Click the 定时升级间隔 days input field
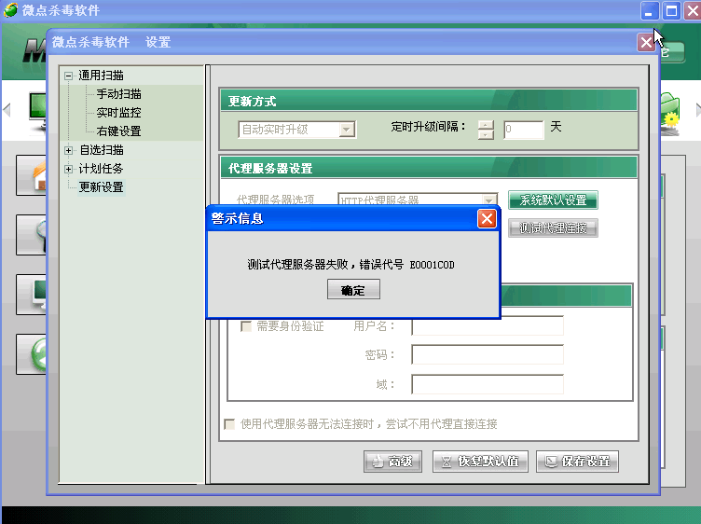 tap(524, 130)
